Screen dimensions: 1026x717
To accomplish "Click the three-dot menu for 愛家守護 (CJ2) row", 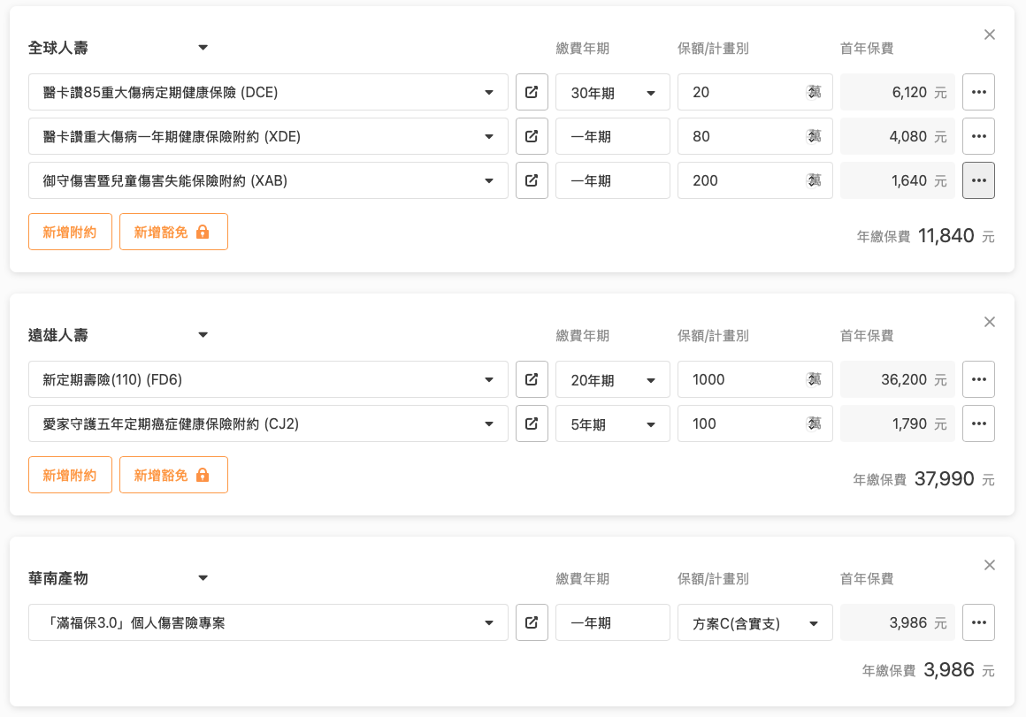I will 978,423.
